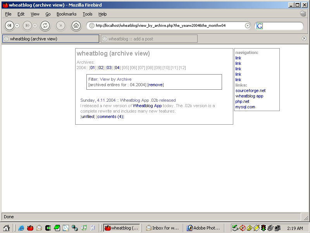
Task: Click the lightning bolt icon in system tray
Action: (257, 228)
